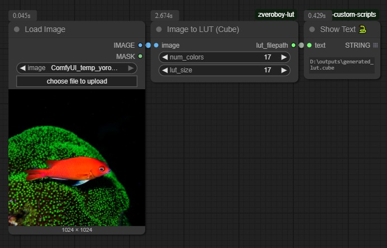Click the lut_filepath output socket
The width and height of the screenshot is (387, 248).
click(x=293, y=45)
